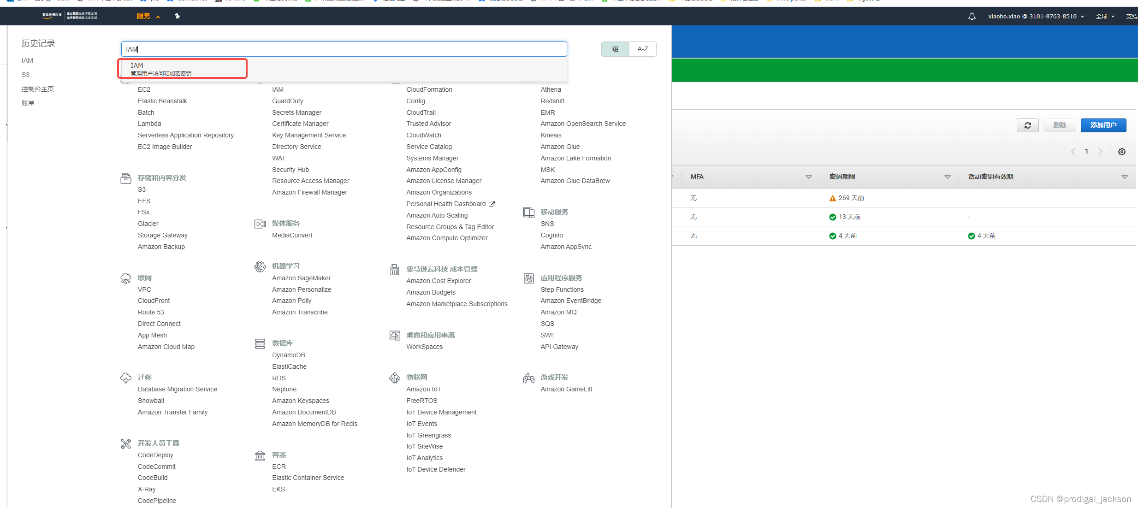Switch to grouped service view

click(x=615, y=49)
